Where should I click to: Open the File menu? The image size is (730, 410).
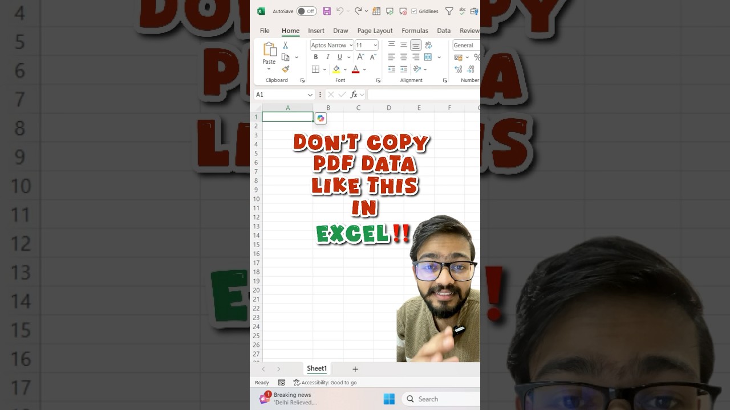pyautogui.click(x=265, y=31)
